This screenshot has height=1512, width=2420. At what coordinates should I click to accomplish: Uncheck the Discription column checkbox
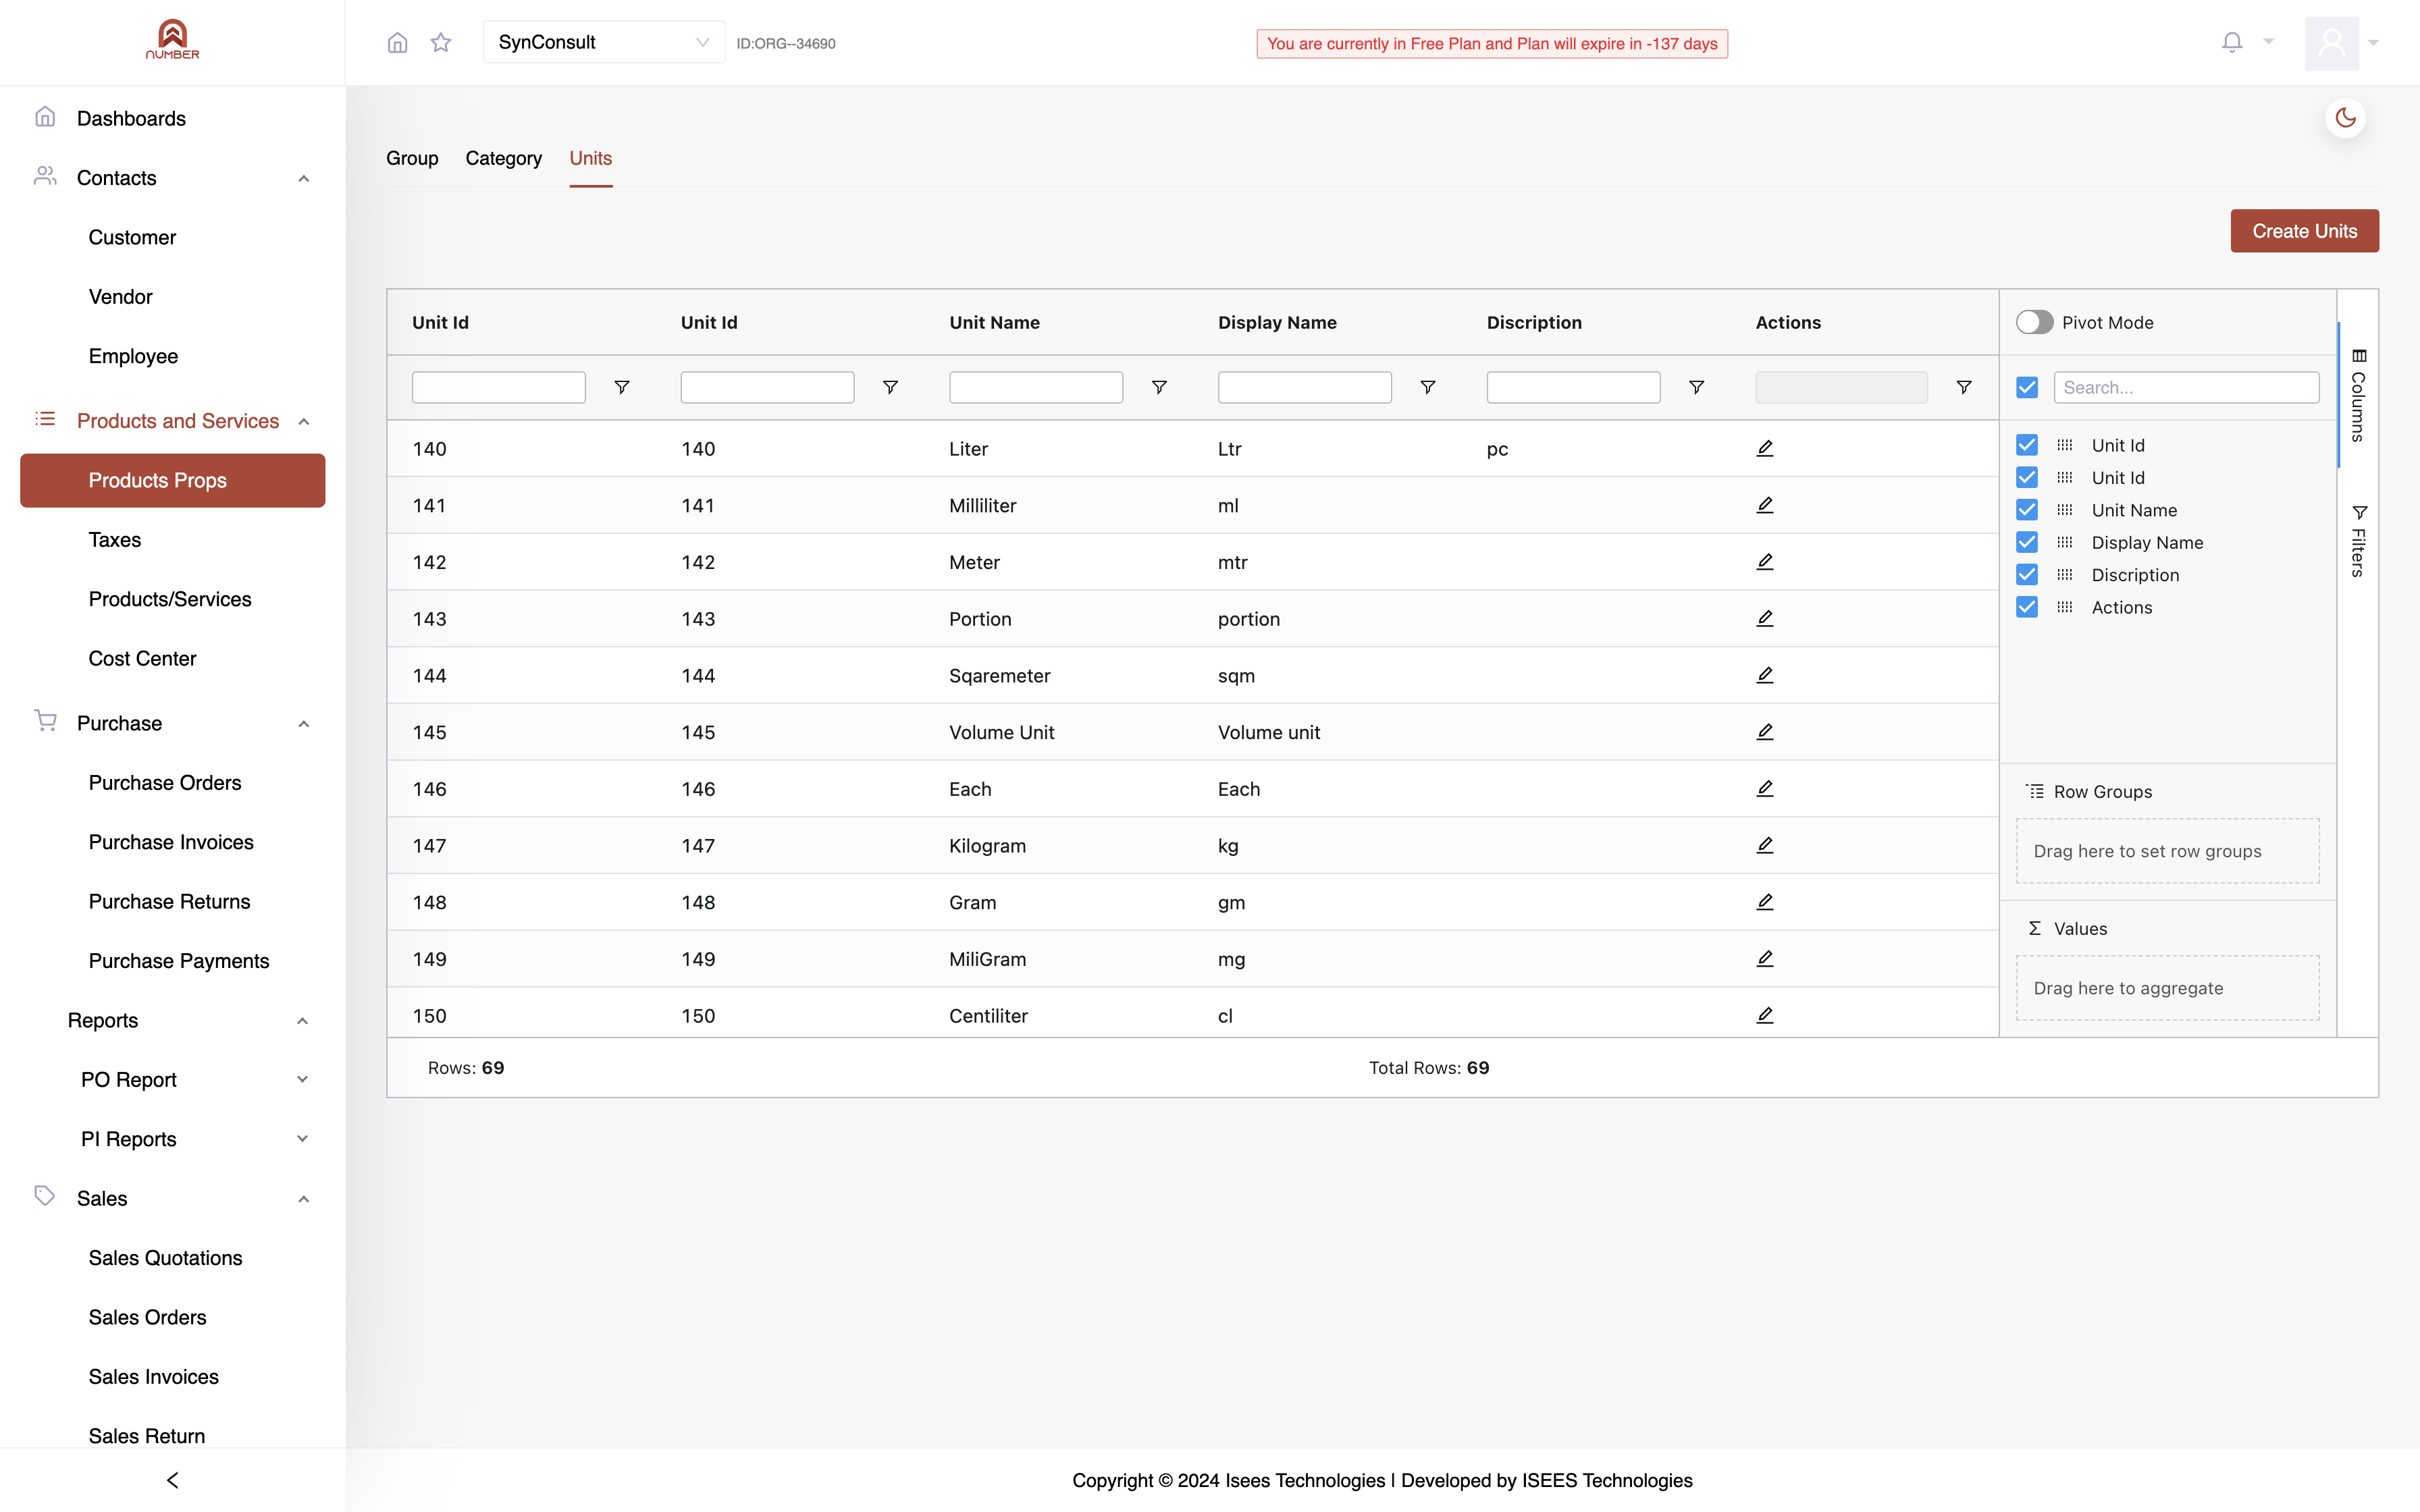pyautogui.click(x=2027, y=575)
